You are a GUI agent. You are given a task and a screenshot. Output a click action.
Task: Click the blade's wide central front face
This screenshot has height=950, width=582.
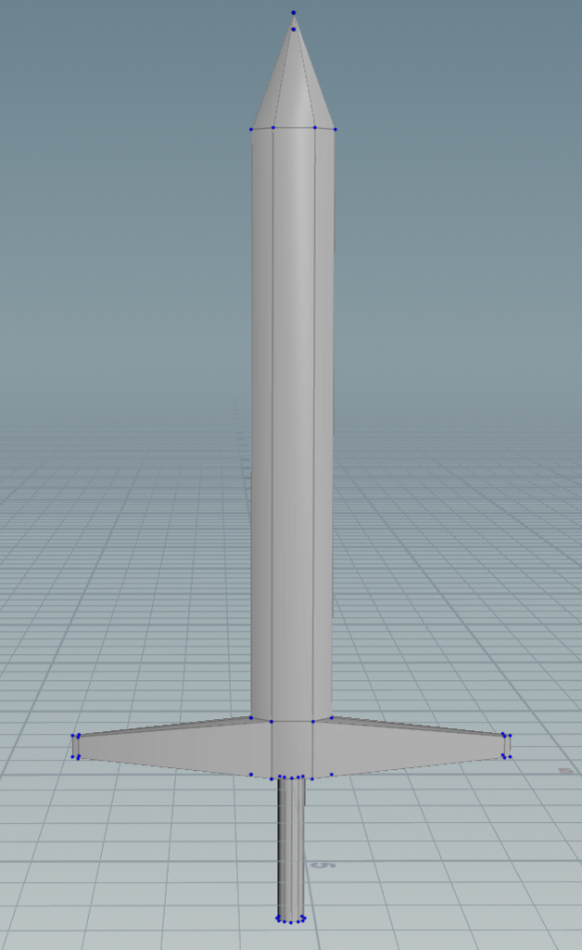(x=294, y=424)
